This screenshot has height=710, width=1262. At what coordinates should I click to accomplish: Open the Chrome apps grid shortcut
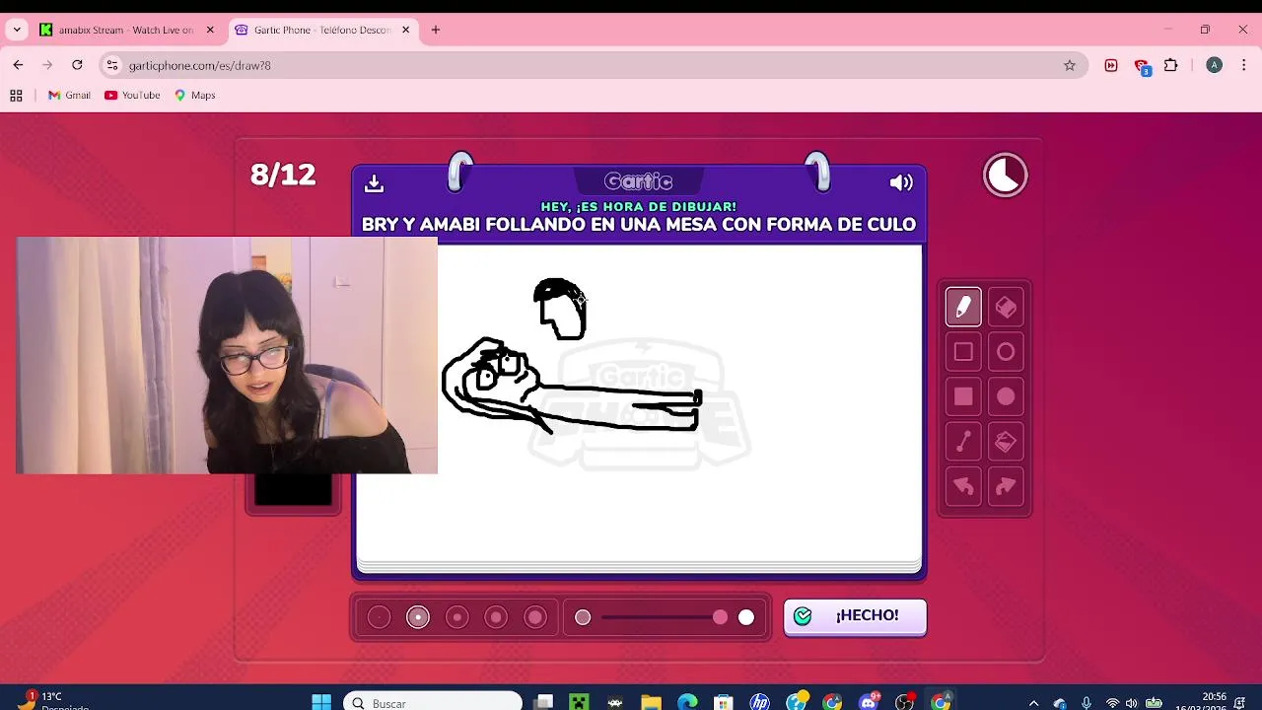[16, 96]
